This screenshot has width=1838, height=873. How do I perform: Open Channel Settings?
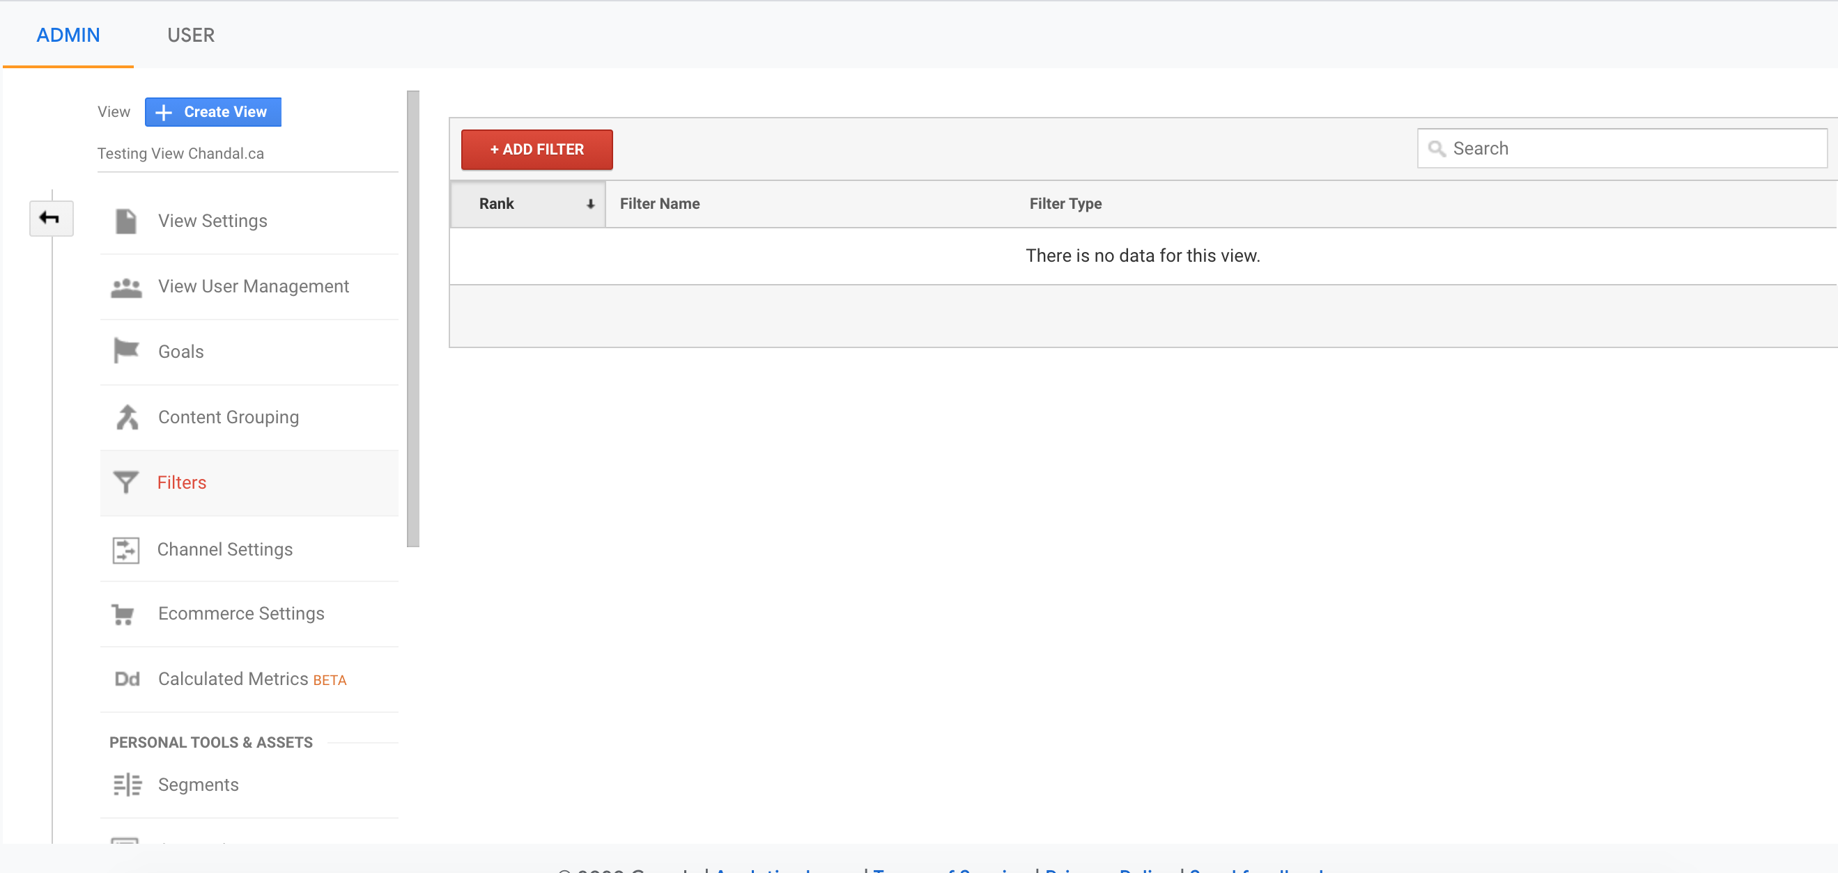225,549
